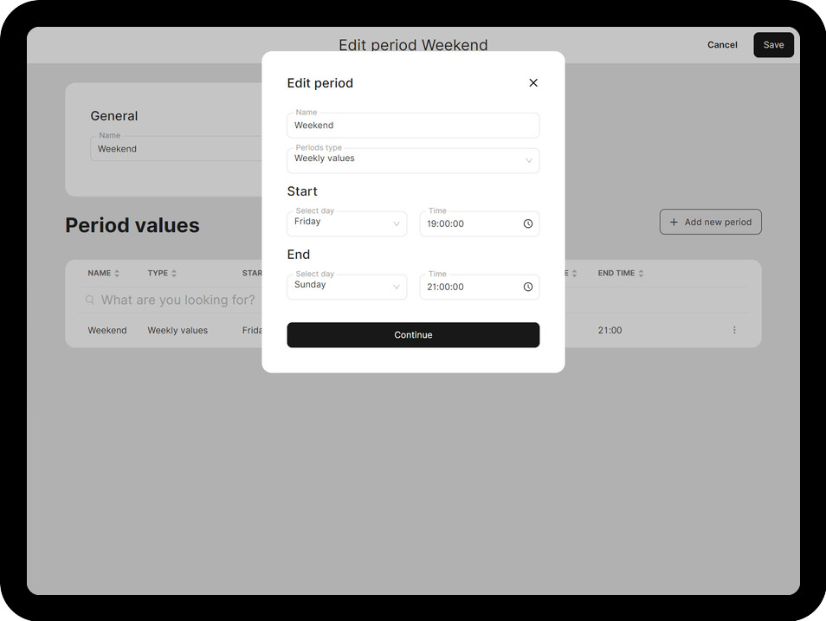Expand the Start day dropdown showing Friday
The width and height of the screenshot is (826, 621).
pyautogui.click(x=346, y=223)
